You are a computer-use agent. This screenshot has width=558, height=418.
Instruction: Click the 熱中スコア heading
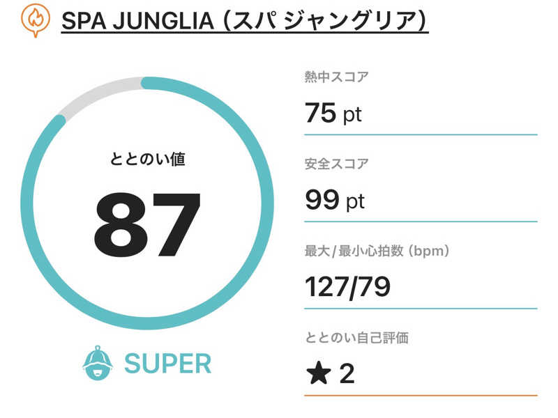(337, 77)
